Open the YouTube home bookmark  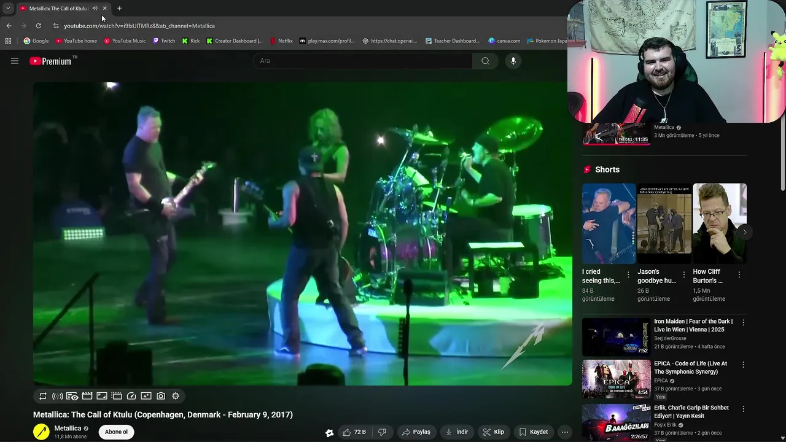point(76,41)
